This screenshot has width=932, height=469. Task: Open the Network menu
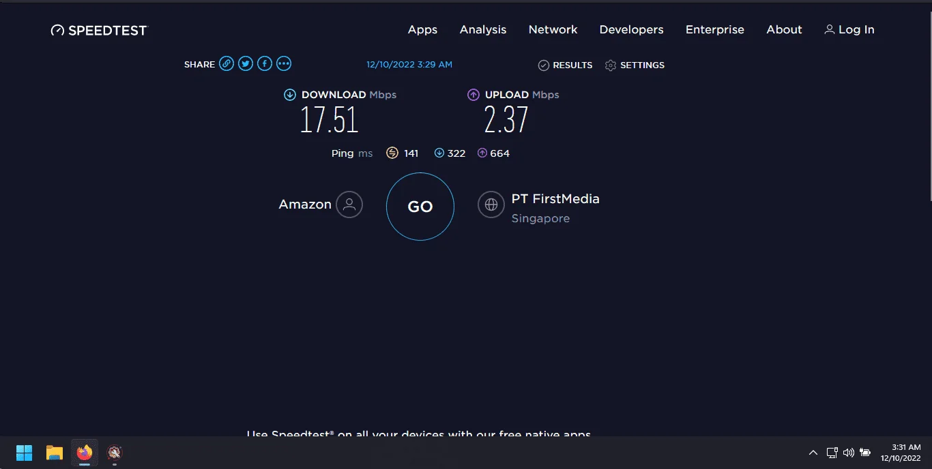coord(553,30)
